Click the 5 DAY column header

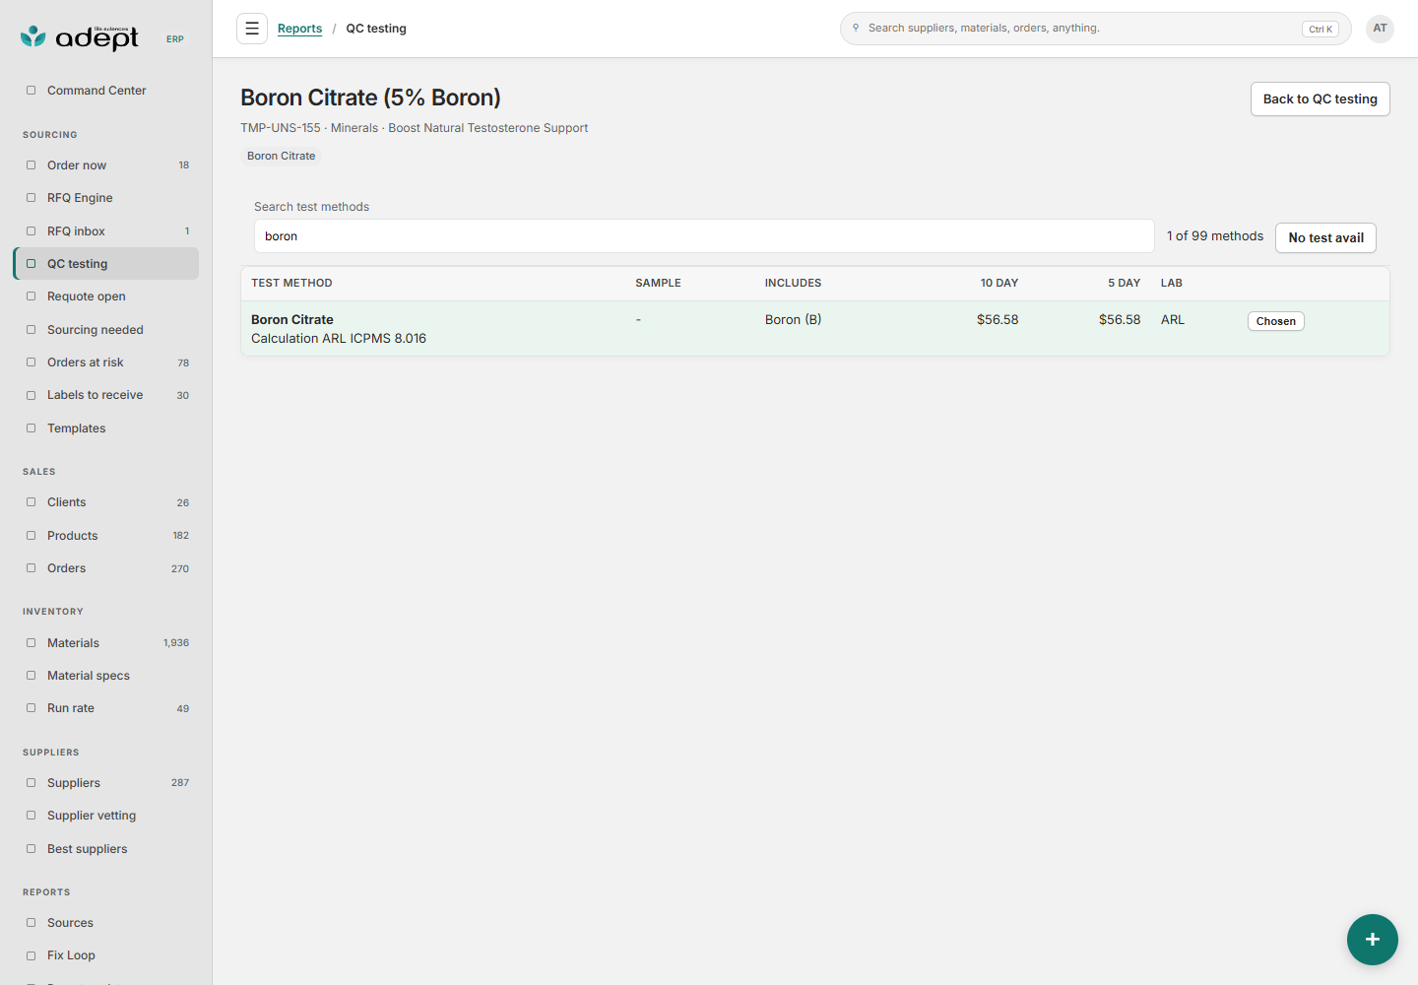(x=1124, y=283)
